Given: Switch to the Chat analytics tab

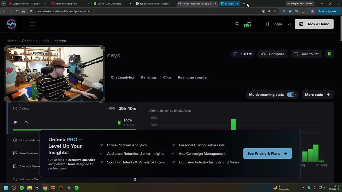Looking at the screenshot, I should click(123, 77).
